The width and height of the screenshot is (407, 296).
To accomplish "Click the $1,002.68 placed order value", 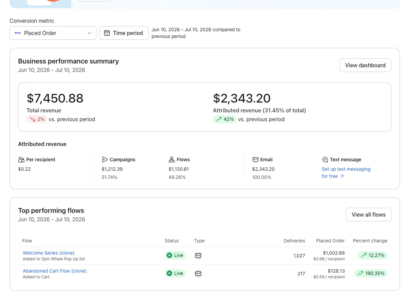I will point(334,253).
